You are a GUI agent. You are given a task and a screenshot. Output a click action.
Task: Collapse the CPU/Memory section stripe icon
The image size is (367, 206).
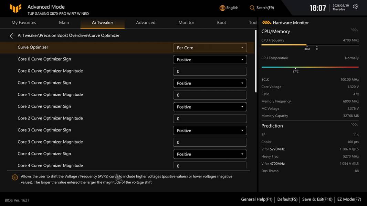354,30
